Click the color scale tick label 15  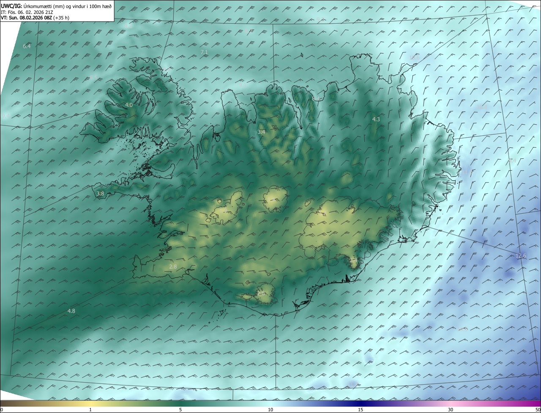click(x=361, y=410)
